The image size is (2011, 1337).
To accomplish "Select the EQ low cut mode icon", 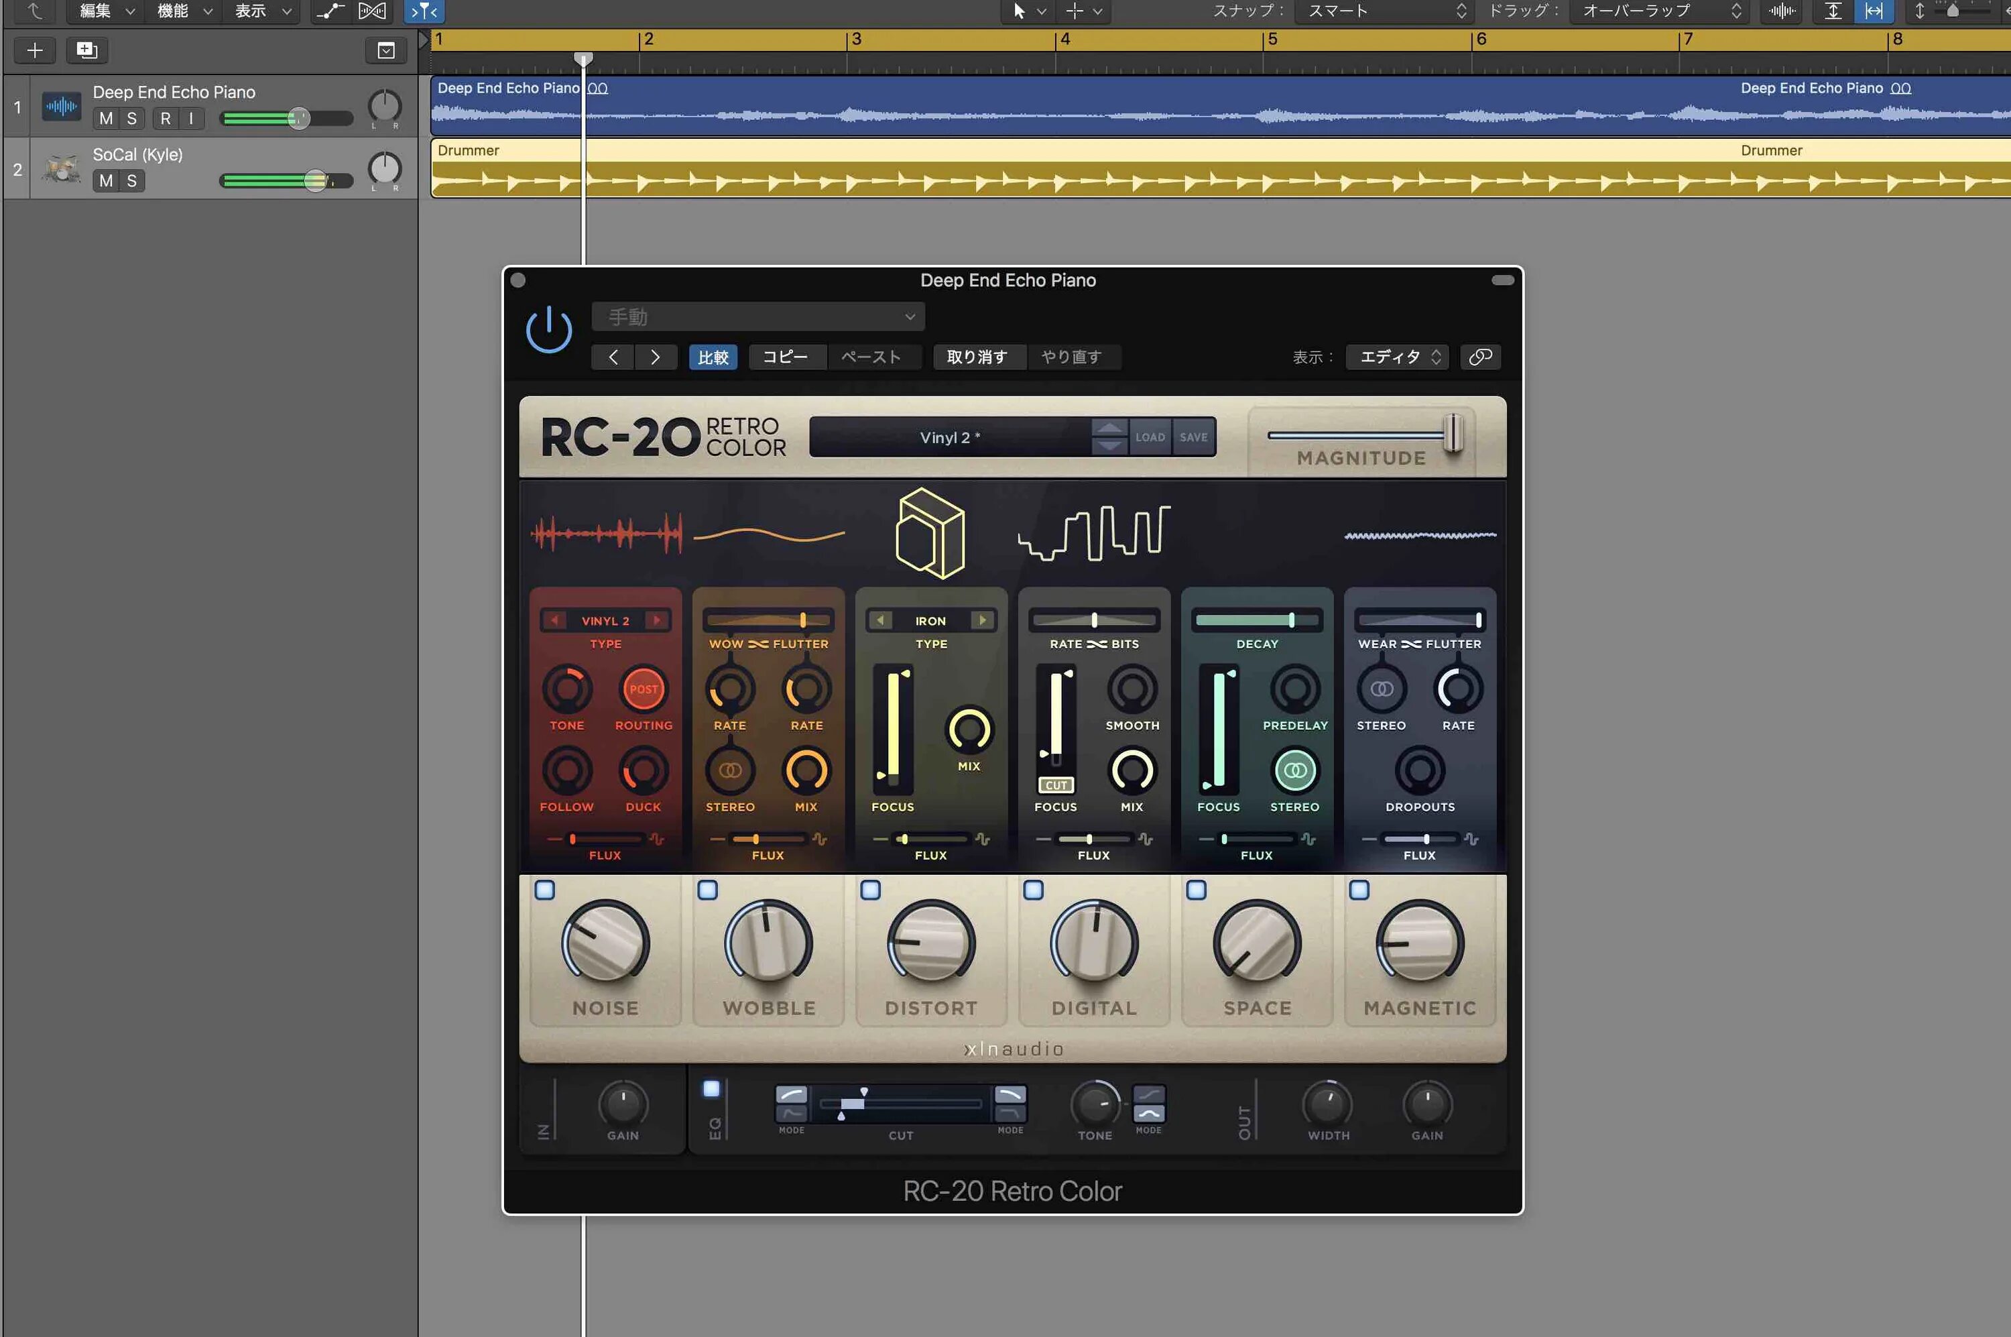I will [791, 1095].
